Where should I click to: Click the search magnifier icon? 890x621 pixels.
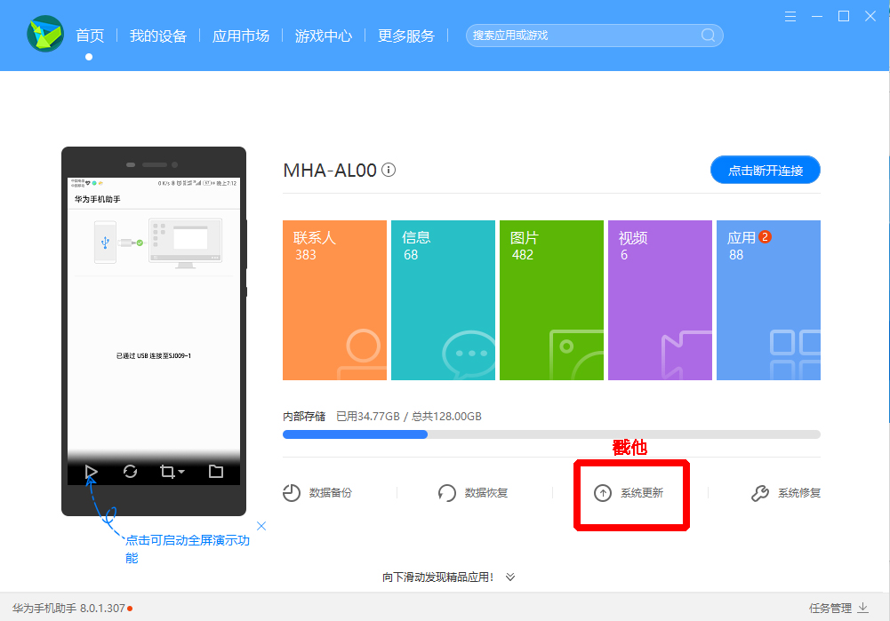[708, 36]
